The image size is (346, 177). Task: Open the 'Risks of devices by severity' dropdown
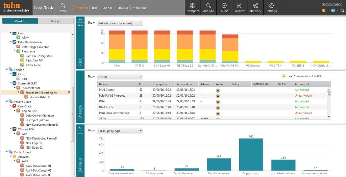tap(120, 23)
